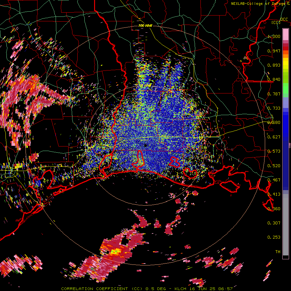Click the 0.627 legend value
This screenshot has width=291, height=291.
tap(274, 137)
